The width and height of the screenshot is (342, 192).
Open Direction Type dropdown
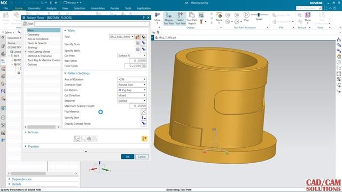tap(132, 85)
